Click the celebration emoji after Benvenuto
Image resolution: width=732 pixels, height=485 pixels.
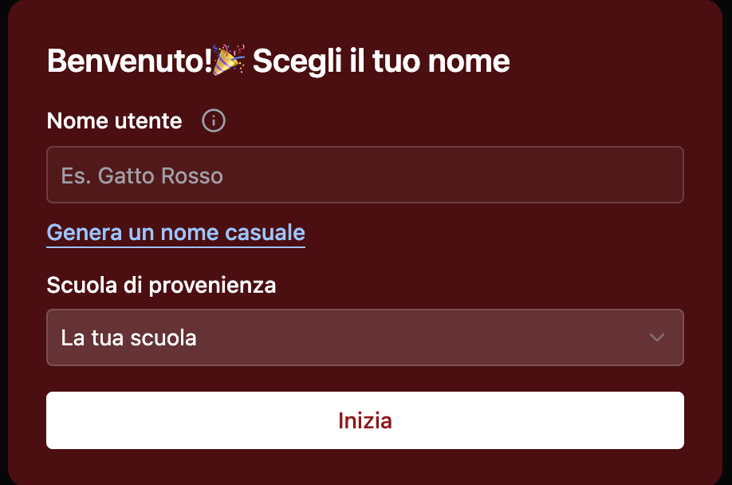pyautogui.click(x=230, y=61)
